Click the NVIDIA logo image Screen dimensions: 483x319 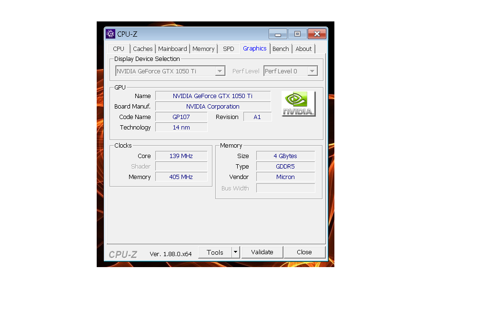click(299, 104)
